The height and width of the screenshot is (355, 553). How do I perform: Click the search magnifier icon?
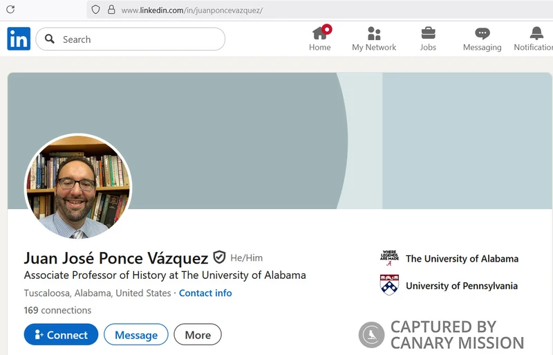click(x=50, y=39)
